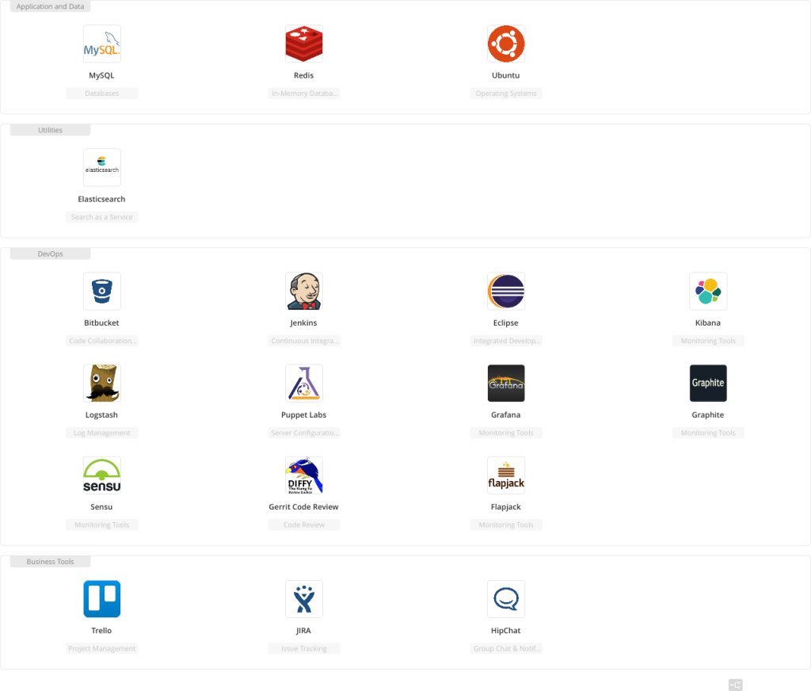811x691 pixels.
Task: Select the MySQL application icon
Action: [101, 44]
